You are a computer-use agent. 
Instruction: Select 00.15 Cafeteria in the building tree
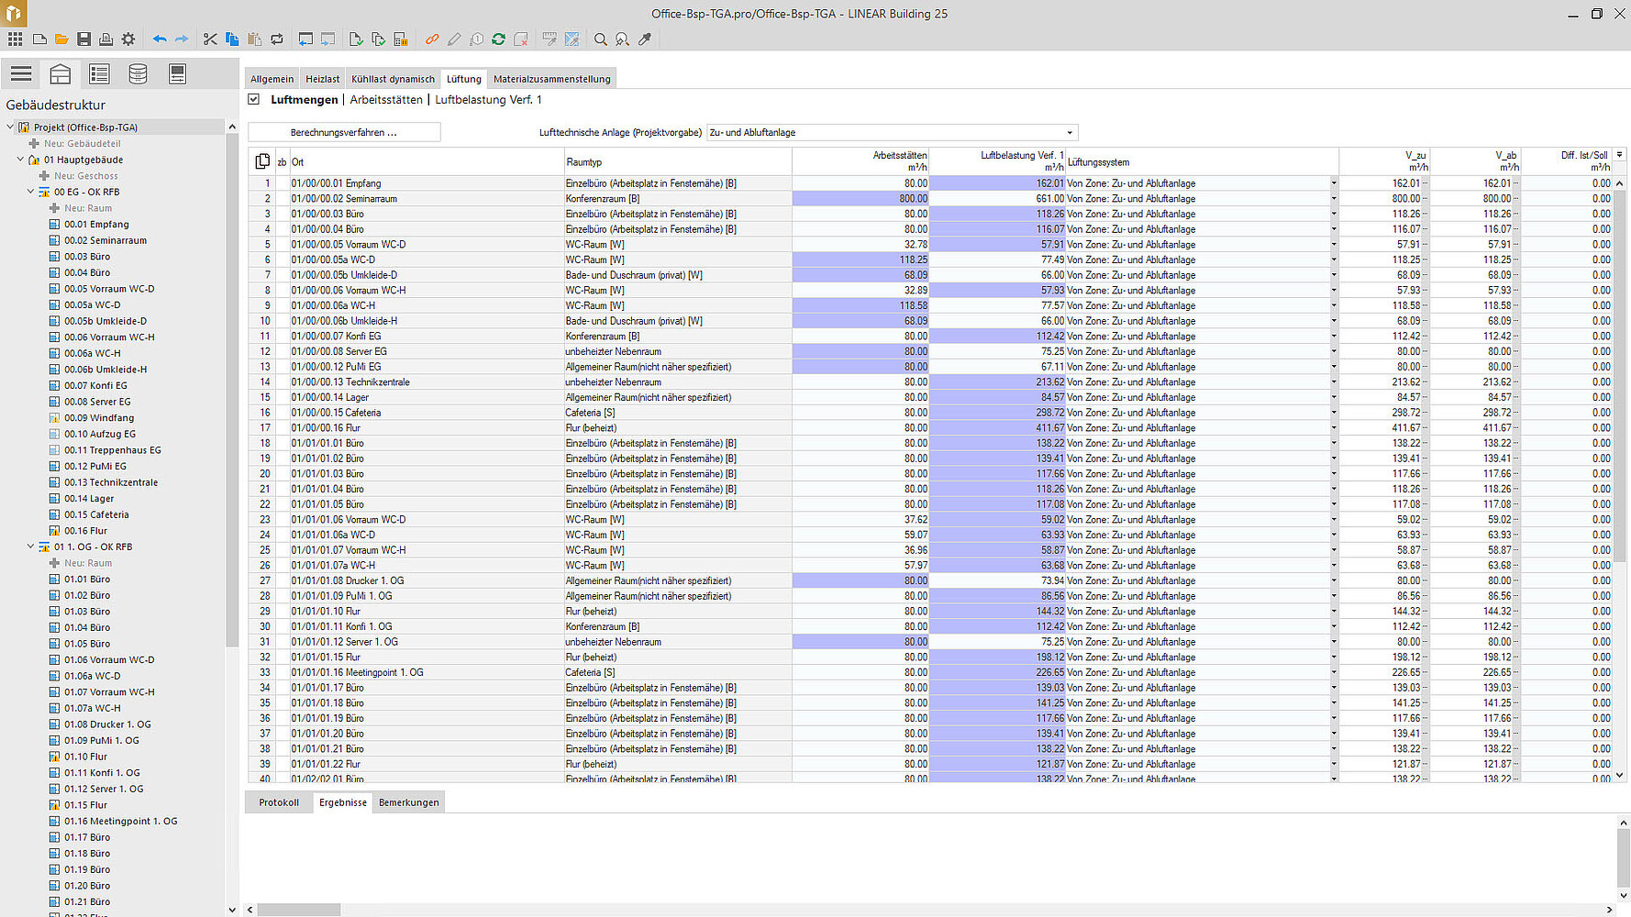[x=96, y=514]
